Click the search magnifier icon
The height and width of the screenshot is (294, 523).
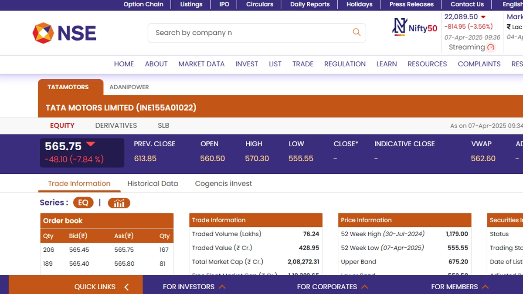tap(356, 32)
